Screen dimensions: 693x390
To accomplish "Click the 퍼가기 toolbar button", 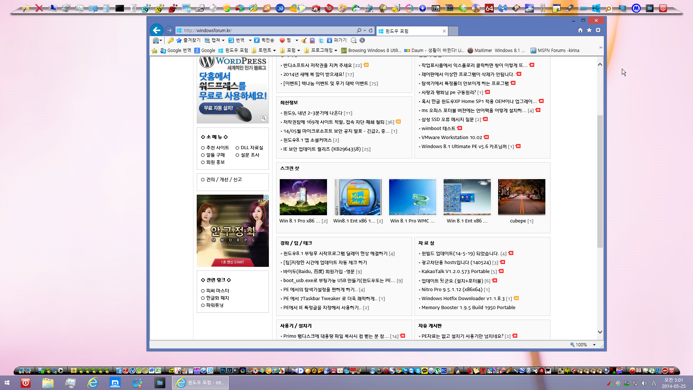I will pos(337,40).
